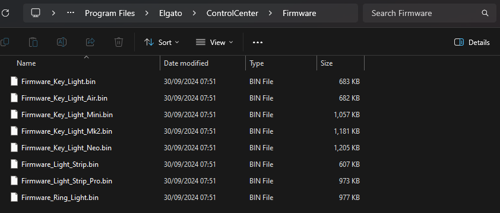Expand chevron after the This PC icon
The image size is (500, 213).
(53, 13)
